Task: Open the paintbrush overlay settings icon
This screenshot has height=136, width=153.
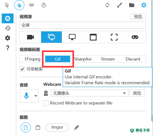Action: point(119,5)
